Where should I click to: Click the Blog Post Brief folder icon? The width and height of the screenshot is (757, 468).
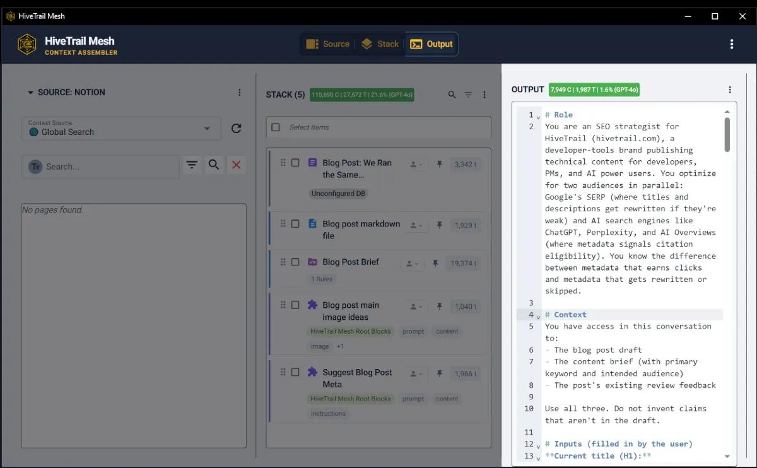(312, 262)
